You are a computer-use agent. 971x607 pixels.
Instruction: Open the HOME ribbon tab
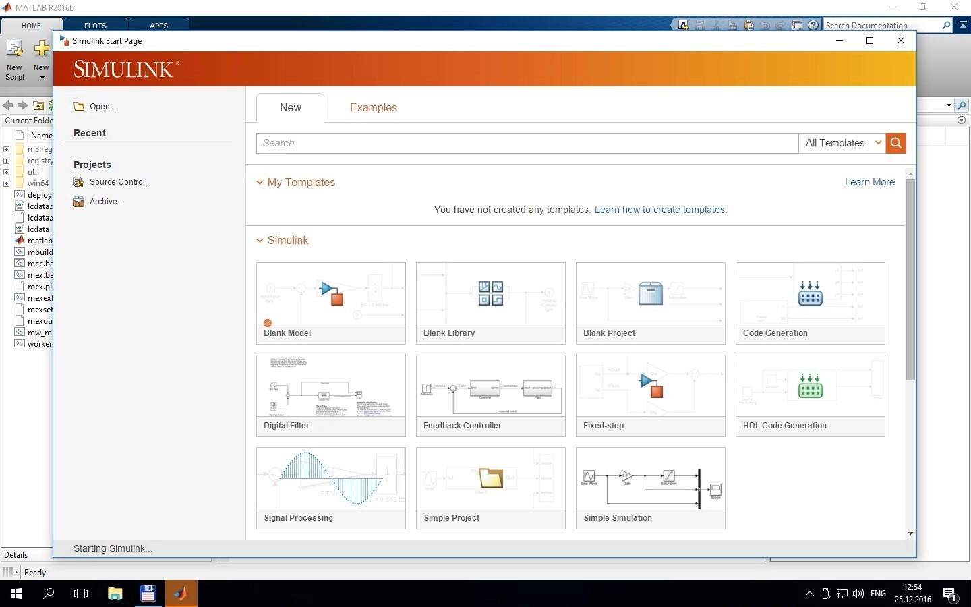pyautogui.click(x=31, y=26)
